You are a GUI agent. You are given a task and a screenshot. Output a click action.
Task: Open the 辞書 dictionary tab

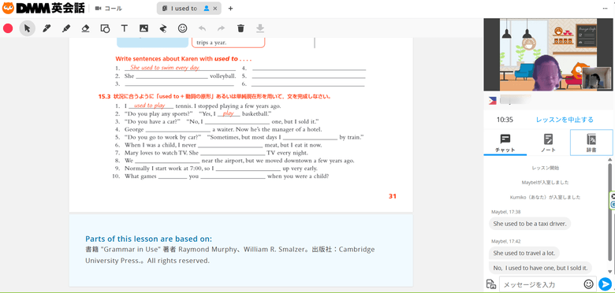[591, 143]
